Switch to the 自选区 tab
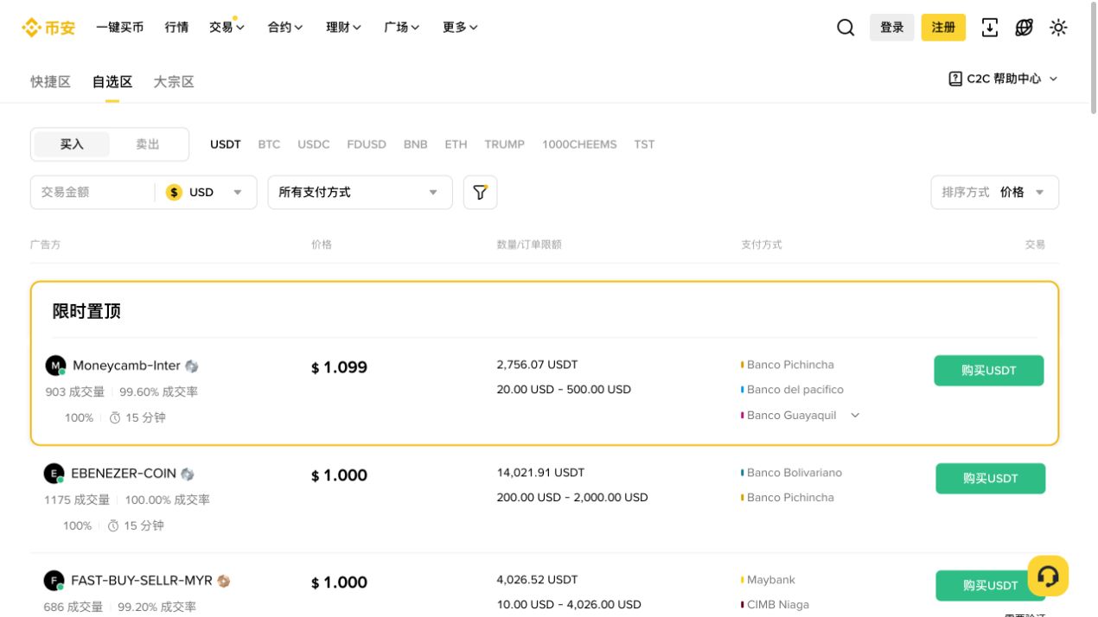Screen dimensions: 1098x617 coord(112,82)
